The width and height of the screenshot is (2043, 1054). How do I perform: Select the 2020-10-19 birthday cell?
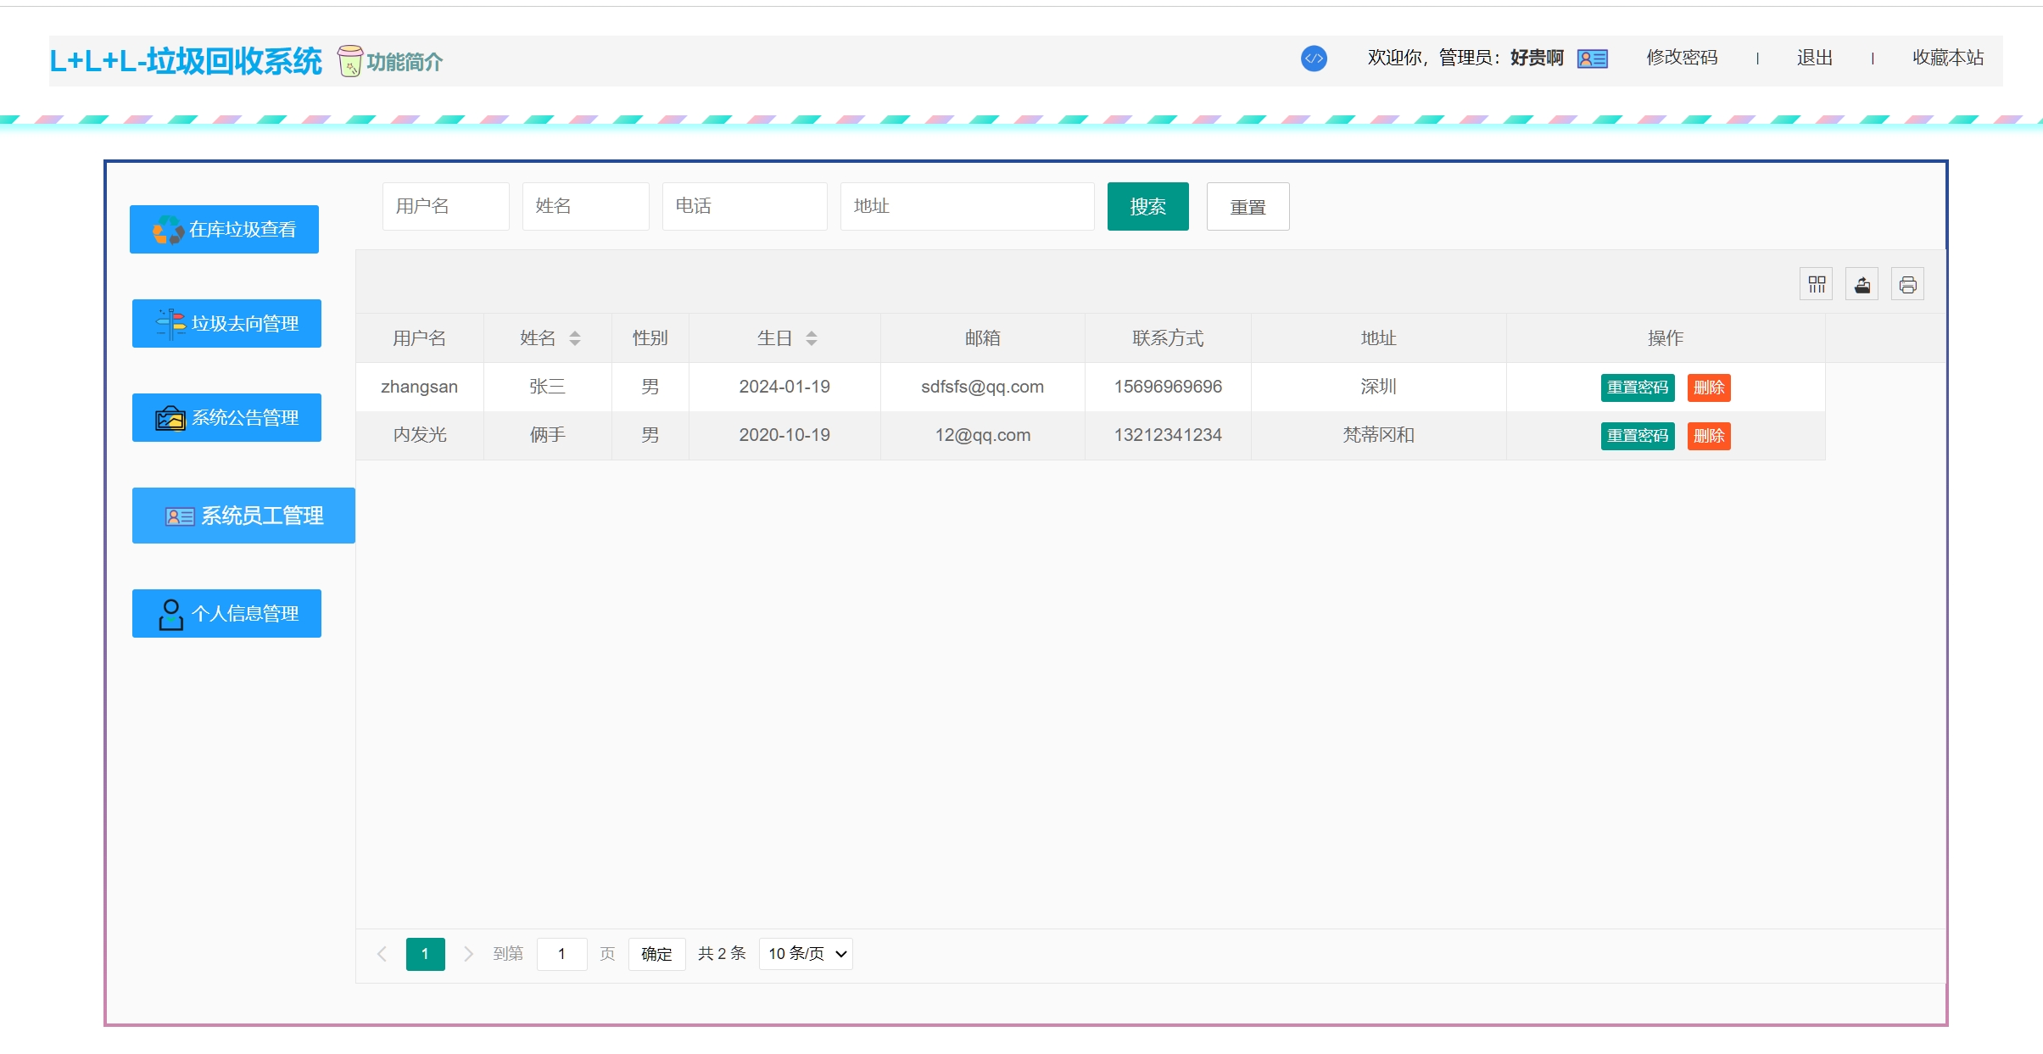[784, 435]
